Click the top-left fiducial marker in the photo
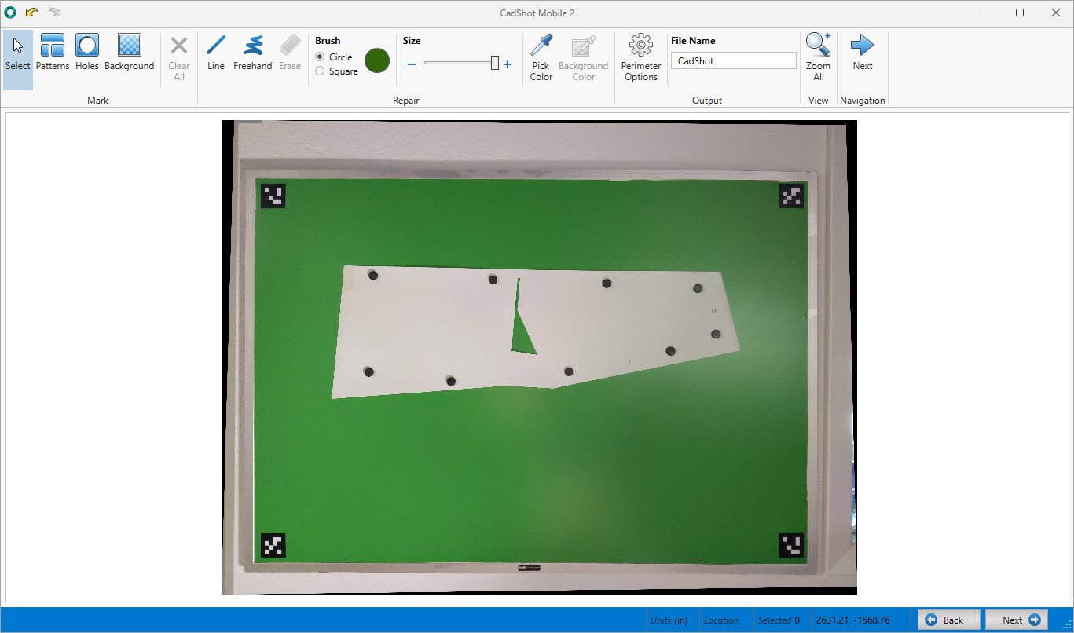Viewport: 1074px width, 633px height. (273, 196)
